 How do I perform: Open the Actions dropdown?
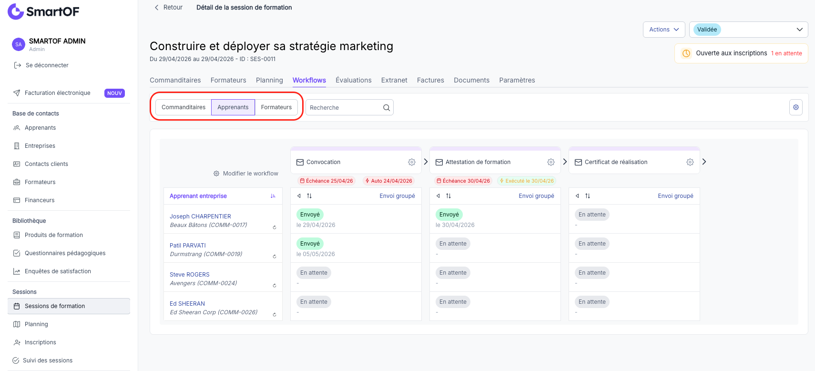click(x=664, y=30)
